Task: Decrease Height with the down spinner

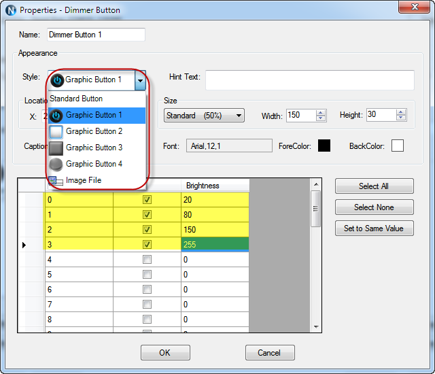Action: click(401, 118)
